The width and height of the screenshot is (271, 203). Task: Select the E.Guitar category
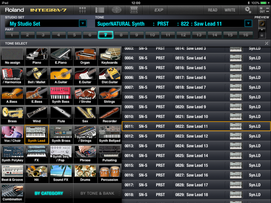click(x=85, y=76)
